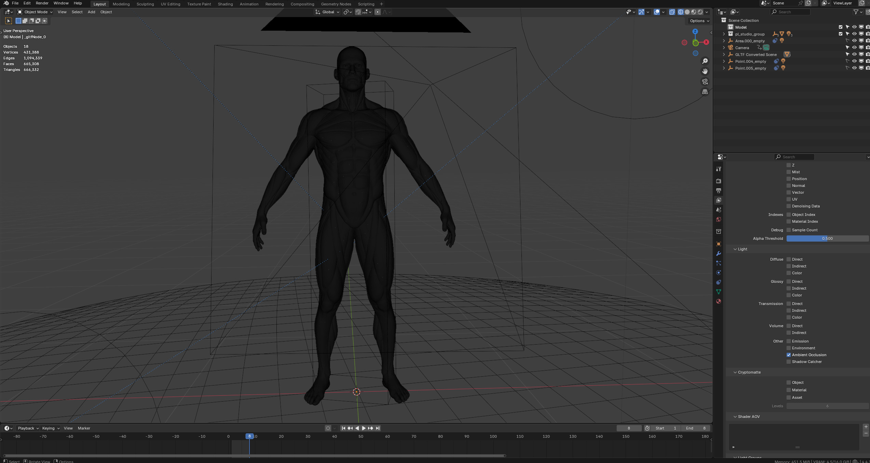
Task: Add a Shader AOV with plus button
Action: click(866, 427)
